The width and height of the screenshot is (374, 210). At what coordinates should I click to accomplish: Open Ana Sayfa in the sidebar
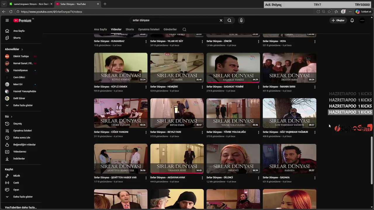(19, 31)
